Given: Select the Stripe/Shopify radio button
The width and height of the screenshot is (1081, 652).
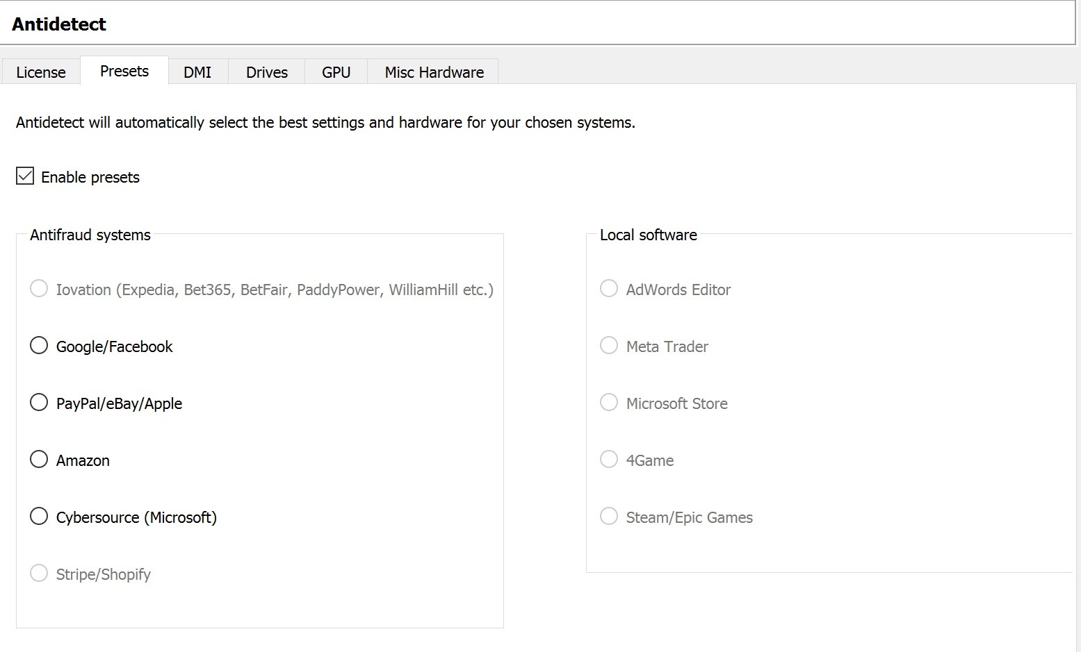Looking at the screenshot, I should coord(39,573).
